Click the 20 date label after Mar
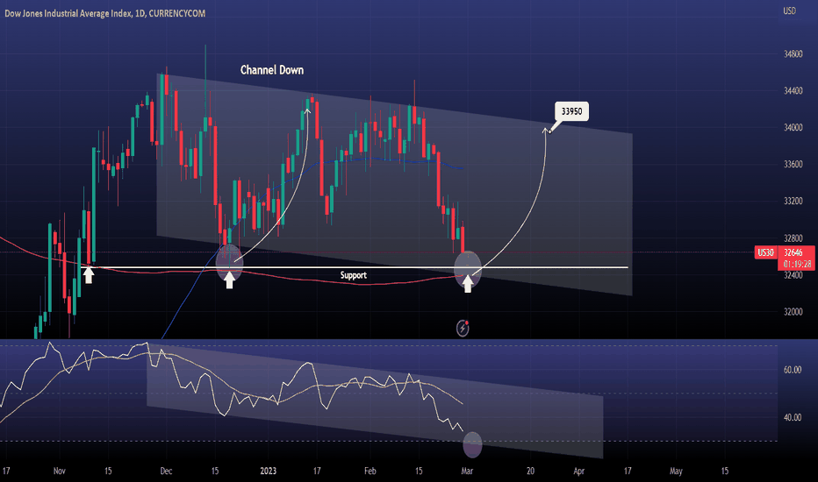This screenshot has width=818, height=482. pyautogui.click(x=530, y=471)
